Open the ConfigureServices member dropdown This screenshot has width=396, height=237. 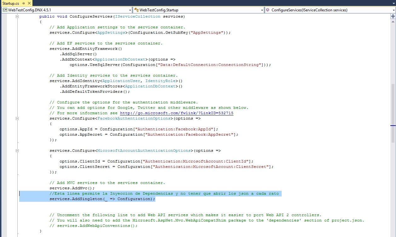click(x=330, y=10)
